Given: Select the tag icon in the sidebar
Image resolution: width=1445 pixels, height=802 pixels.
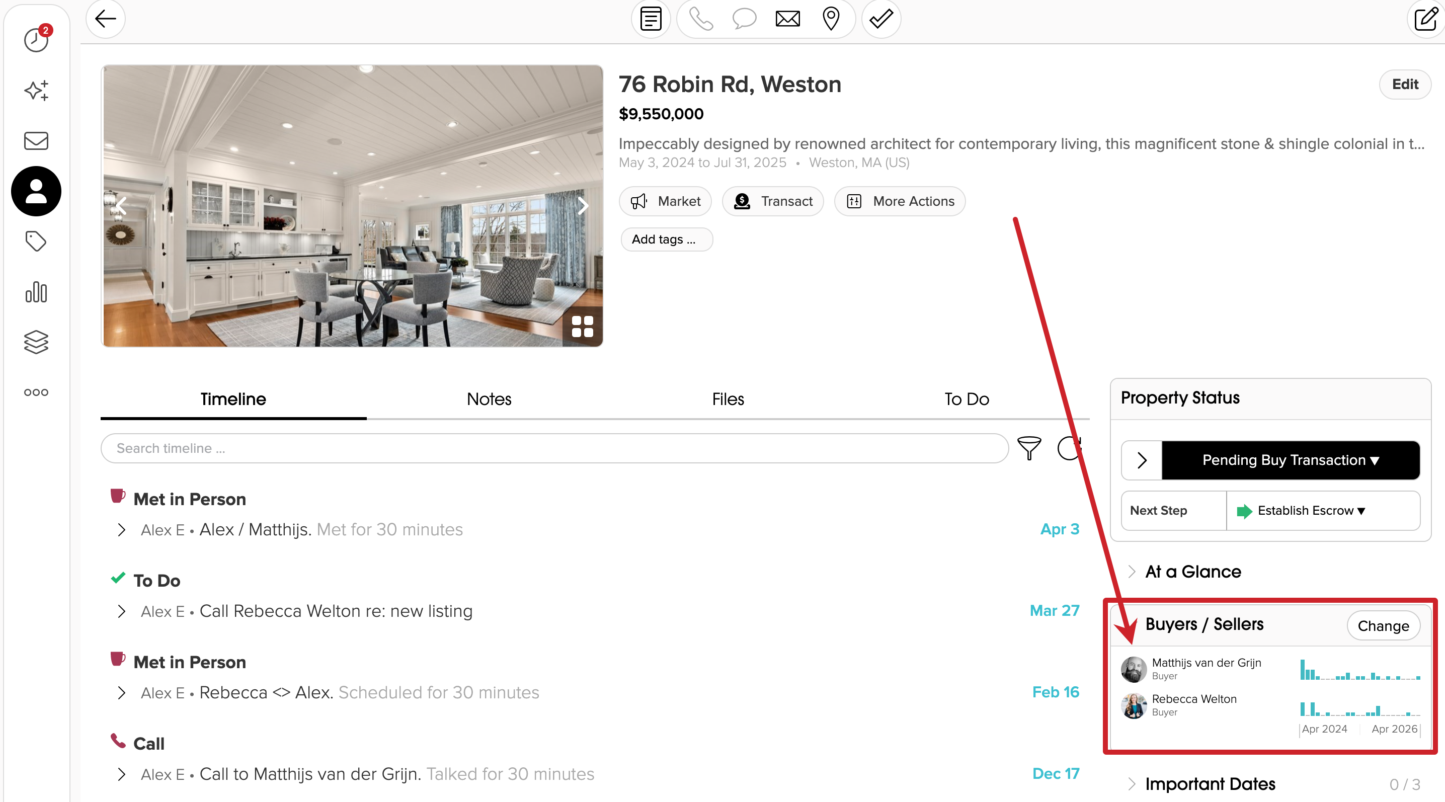Looking at the screenshot, I should click(x=35, y=242).
